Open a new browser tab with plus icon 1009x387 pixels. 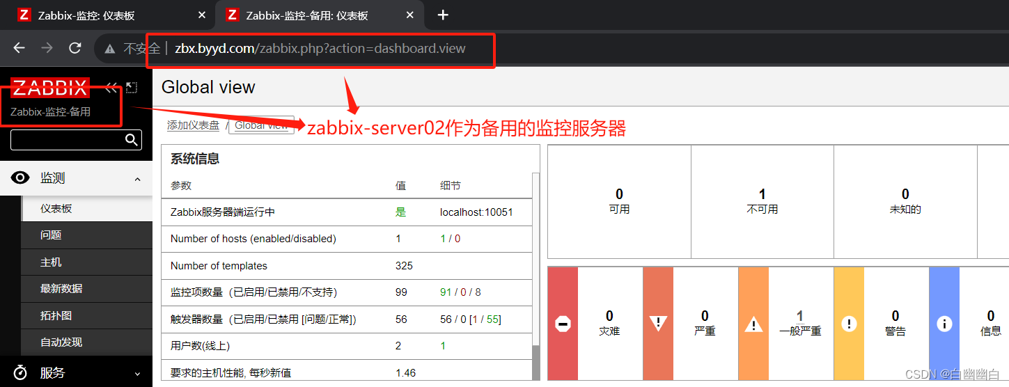443,15
